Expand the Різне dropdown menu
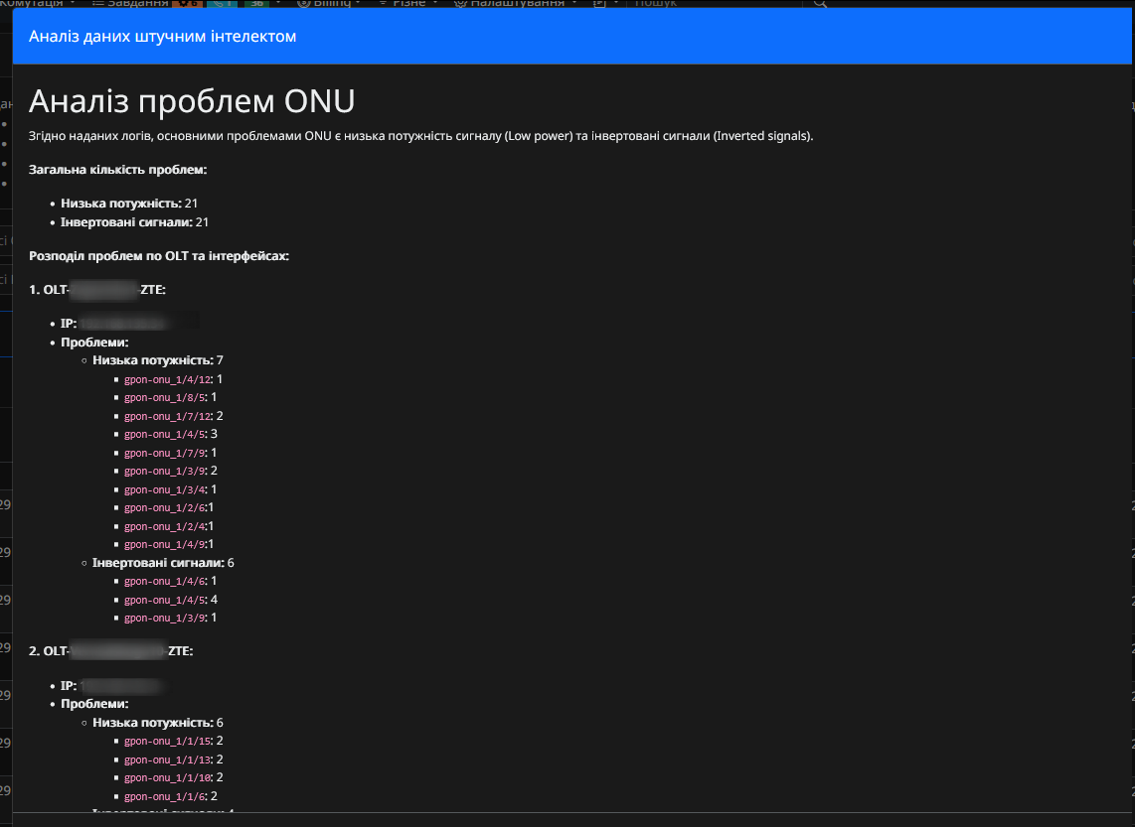Viewport: 1135px width, 827px height. click(x=408, y=4)
